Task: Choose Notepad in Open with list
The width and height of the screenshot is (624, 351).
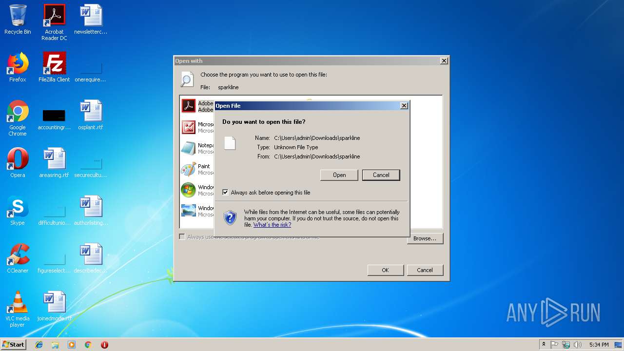Action: (x=197, y=148)
